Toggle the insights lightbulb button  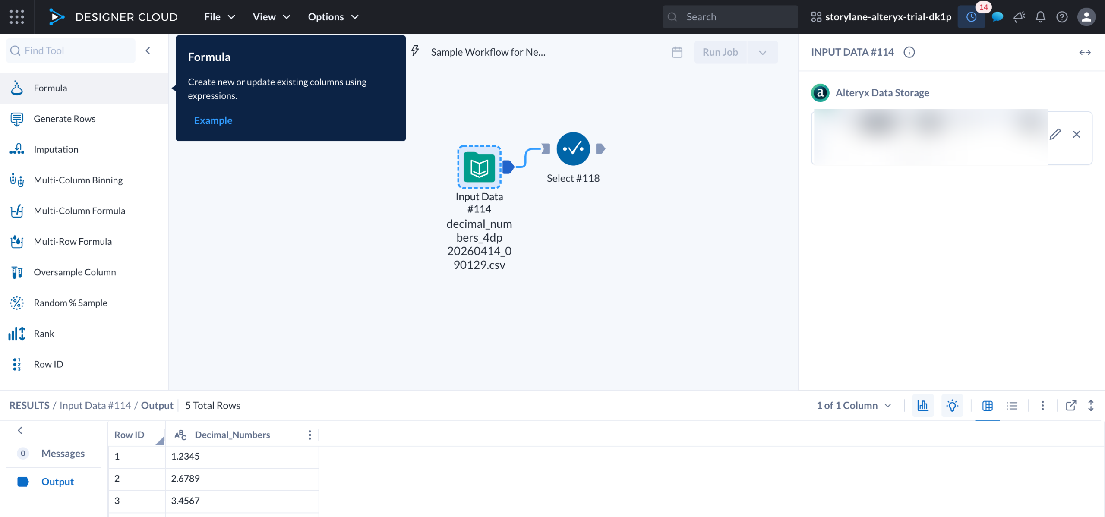pyautogui.click(x=952, y=405)
